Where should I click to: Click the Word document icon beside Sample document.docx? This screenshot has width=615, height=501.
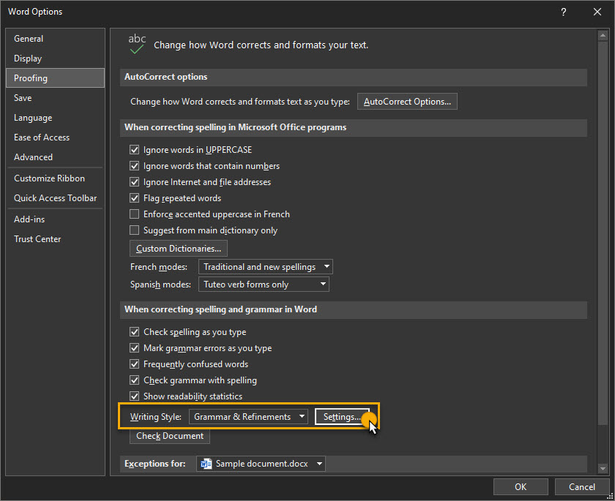[206, 464]
